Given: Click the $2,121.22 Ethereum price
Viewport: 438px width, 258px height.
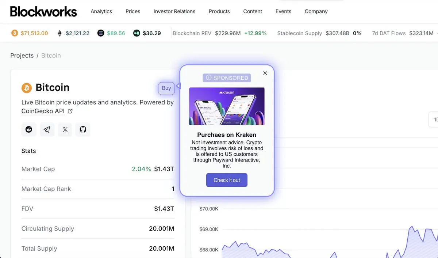Looking at the screenshot, I should point(77,33).
